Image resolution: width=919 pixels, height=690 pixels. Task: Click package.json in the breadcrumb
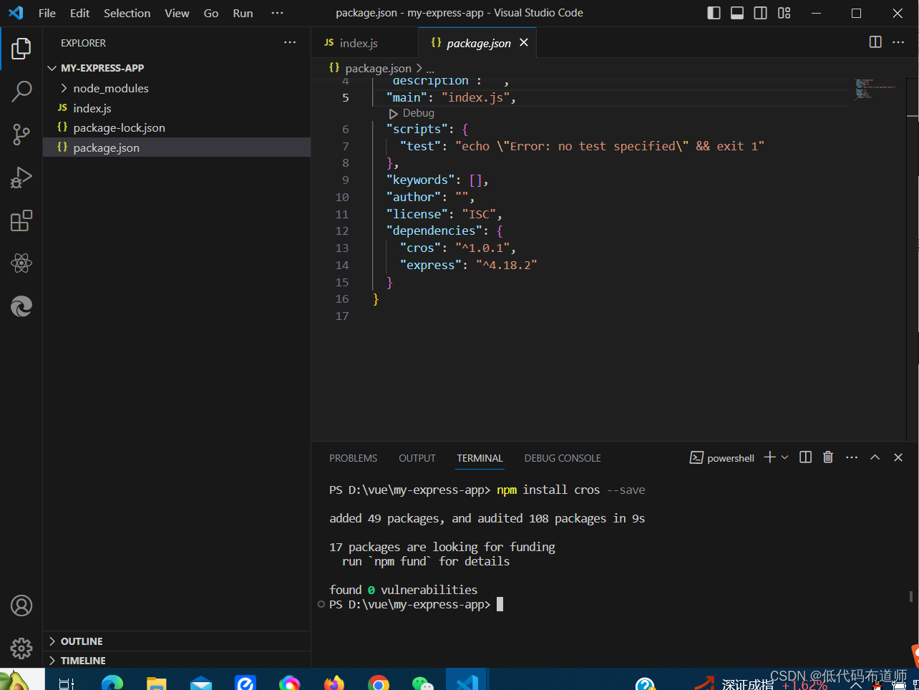coord(378,68)
